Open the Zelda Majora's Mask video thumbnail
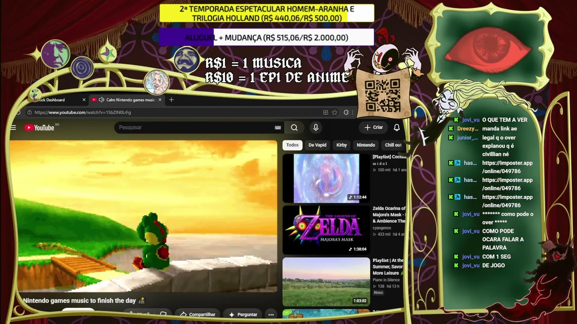The image size is (577, 324). tap(326, 230)
